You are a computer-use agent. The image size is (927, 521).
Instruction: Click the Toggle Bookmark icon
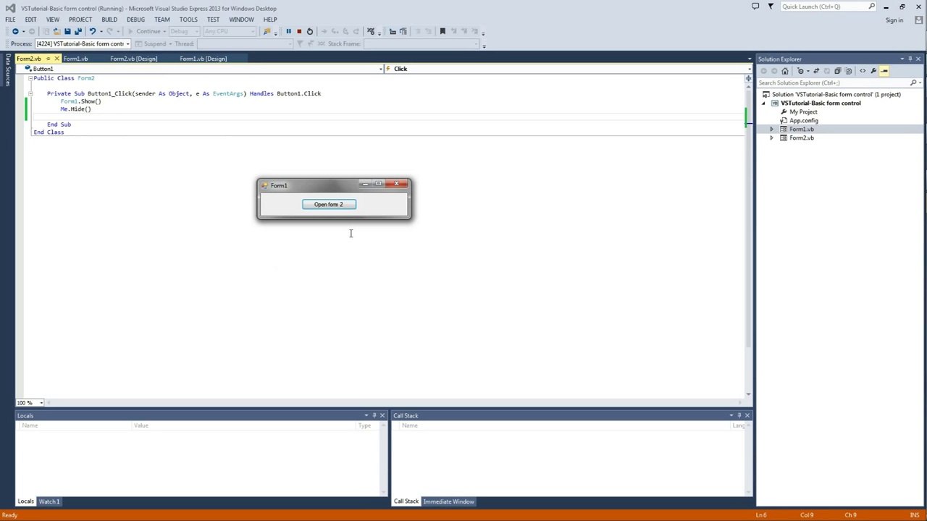click(442, 31)
